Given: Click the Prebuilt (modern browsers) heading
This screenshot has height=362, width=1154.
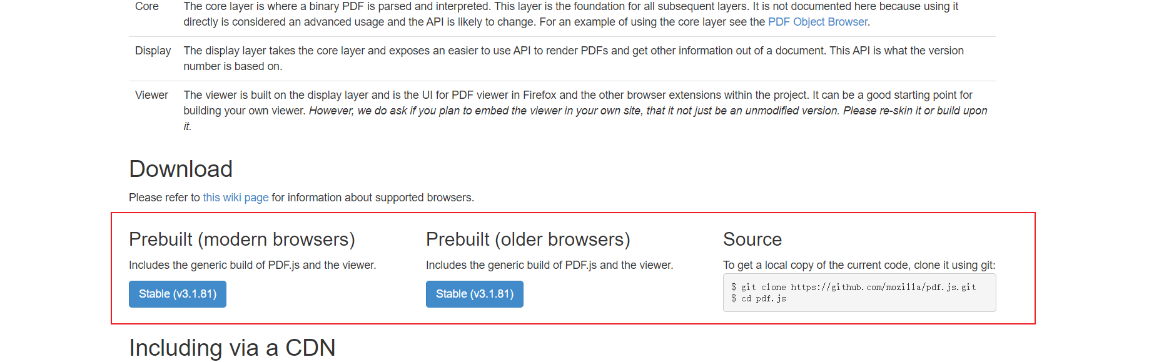Looking at the screenshot, I should point(242,239).
